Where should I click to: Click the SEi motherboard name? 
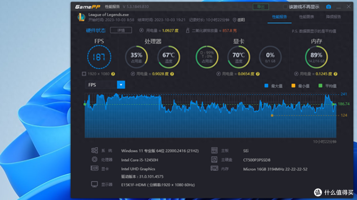pyautogui.click(x=246, y=151)
